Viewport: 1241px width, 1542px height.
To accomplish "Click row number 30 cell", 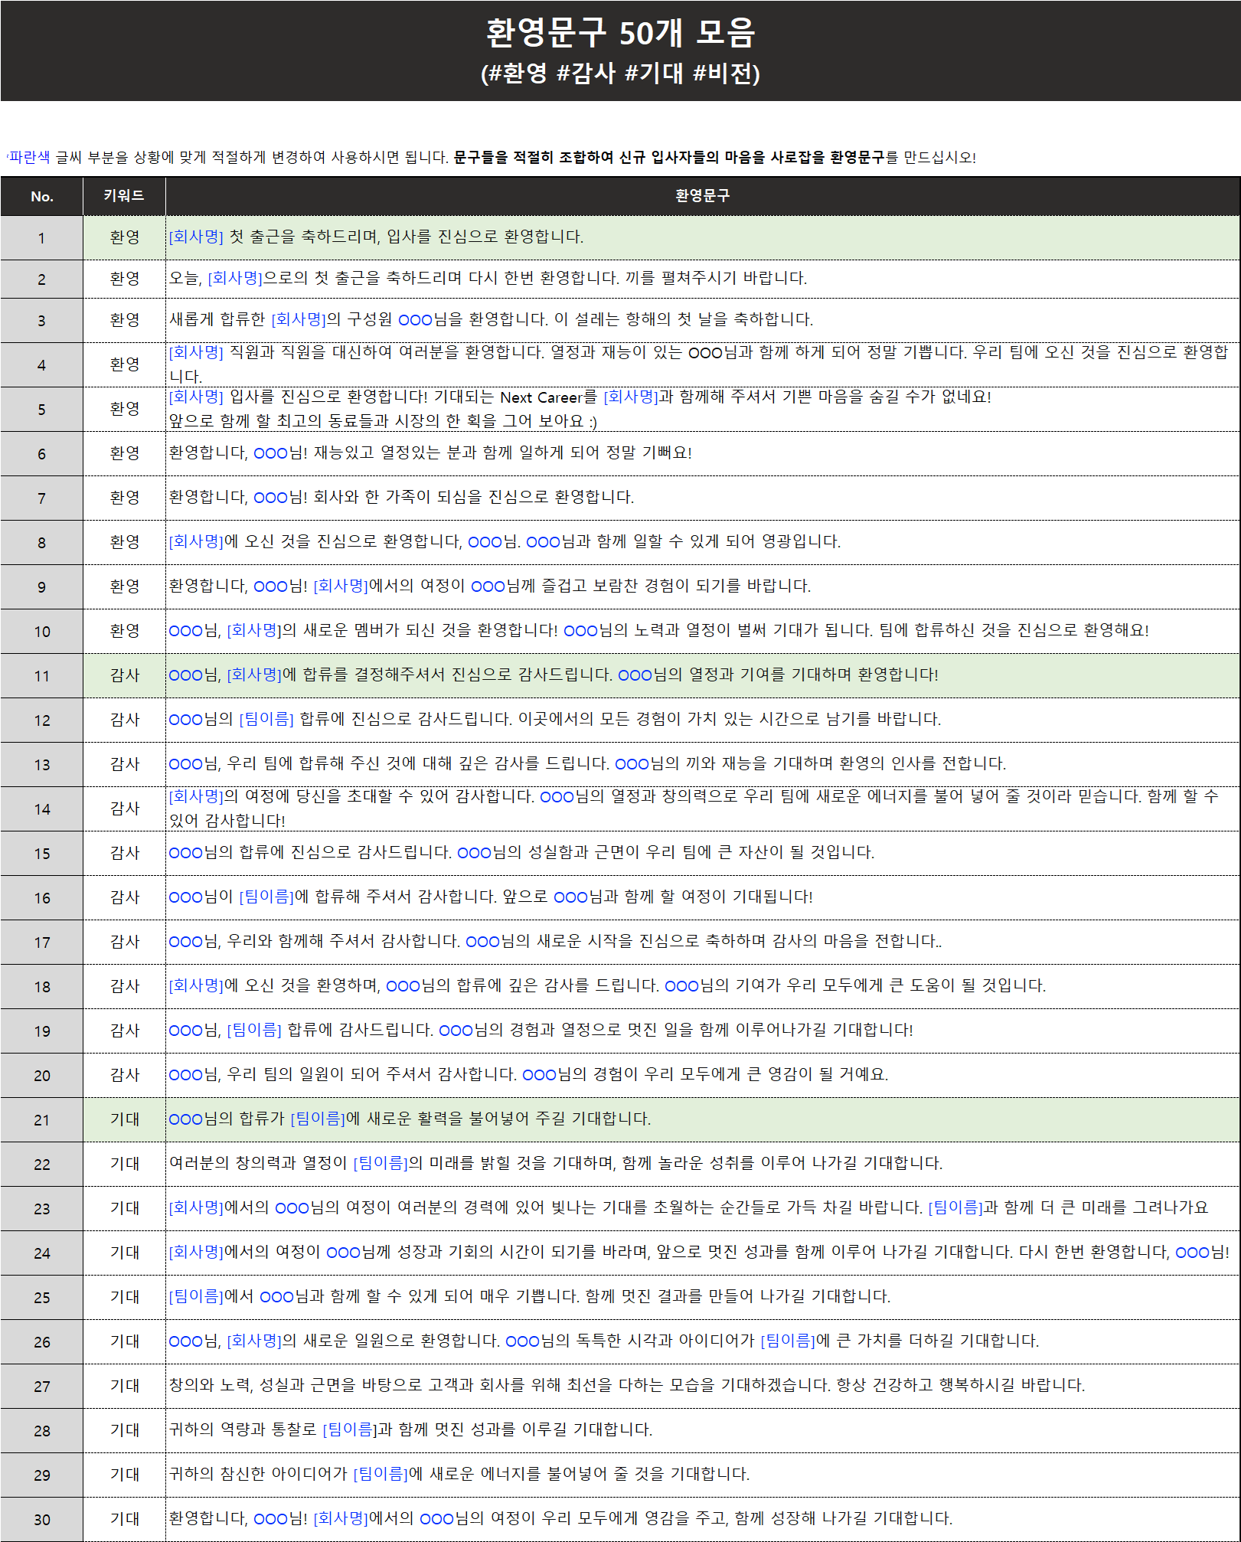I will pyautogui.click(x=41, y=1520).
